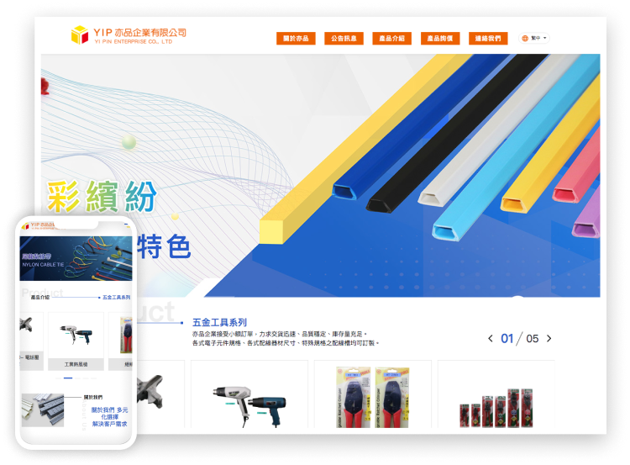Tap 關於我們 多元化選擇 text on mobile
630x465 pixels.
[x=110, y=417]
